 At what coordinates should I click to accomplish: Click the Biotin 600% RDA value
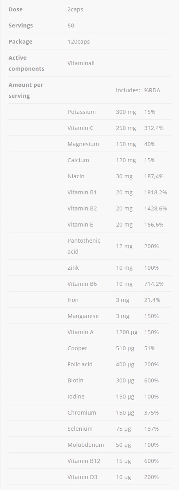pos(151,380)
